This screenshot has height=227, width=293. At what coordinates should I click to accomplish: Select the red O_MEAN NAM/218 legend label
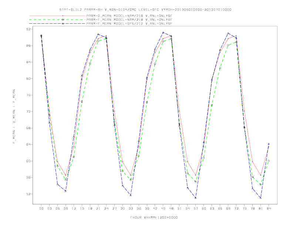click(x=129, y=16)
